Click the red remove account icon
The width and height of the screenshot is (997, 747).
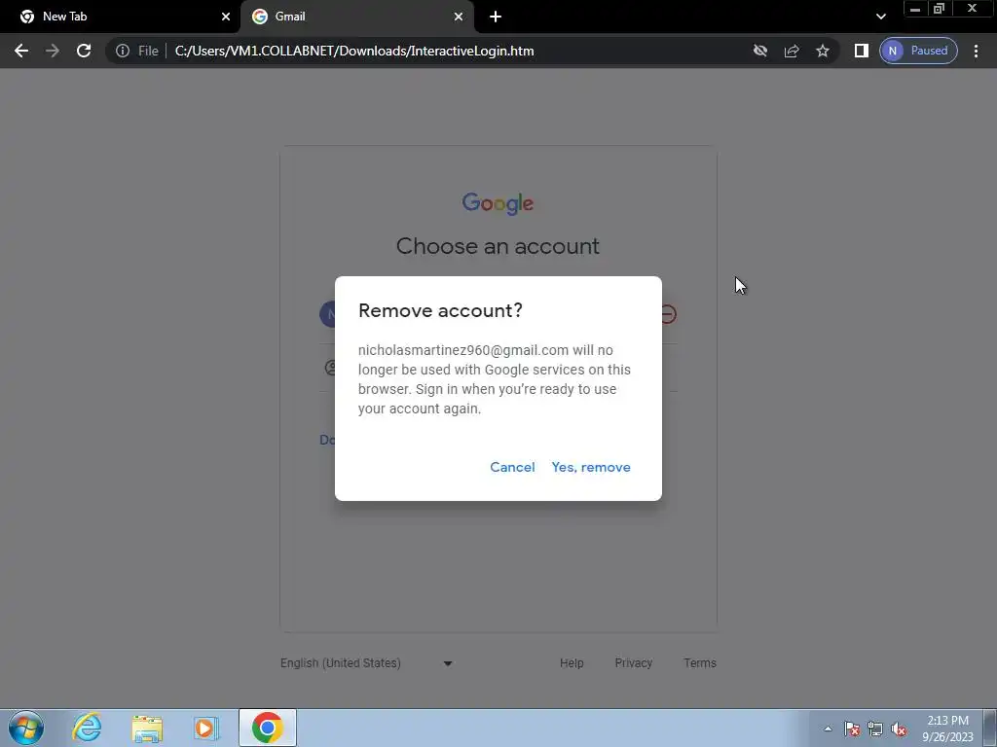coord(668,314)
